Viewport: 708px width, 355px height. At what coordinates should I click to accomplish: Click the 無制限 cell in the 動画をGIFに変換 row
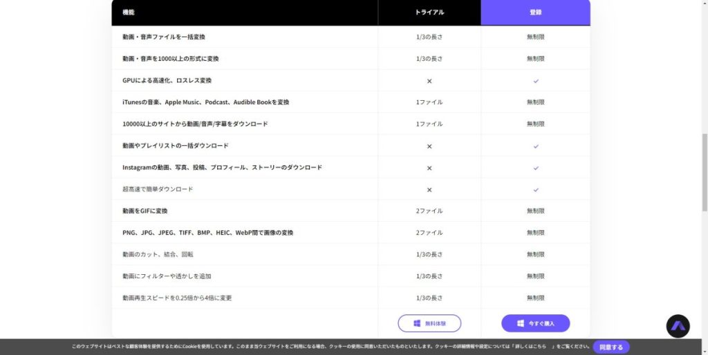click(x=536, y=211)
